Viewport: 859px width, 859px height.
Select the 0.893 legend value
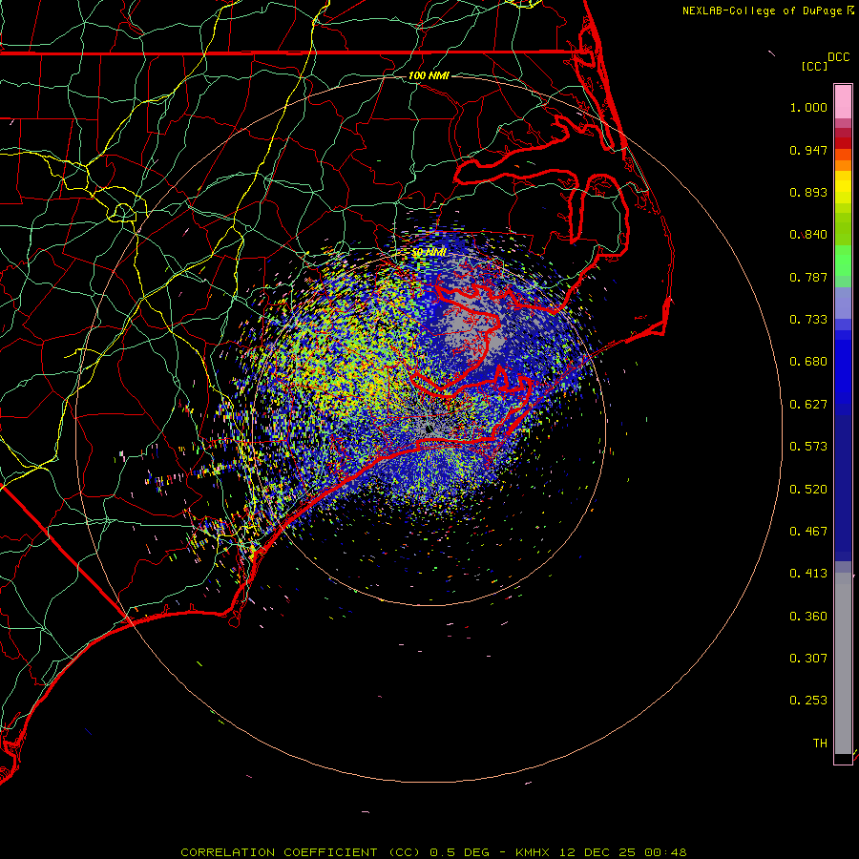(808, 192)
